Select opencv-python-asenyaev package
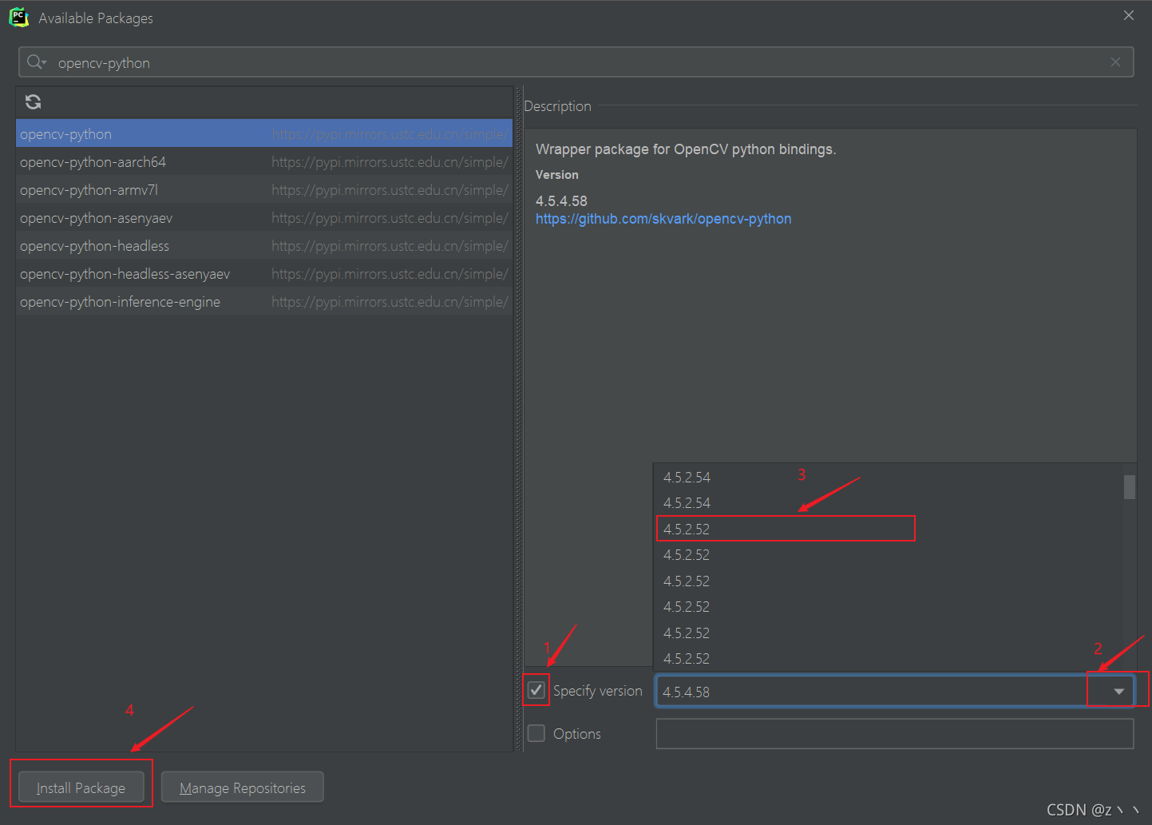 pyautogui.click(x=263, y=218)
